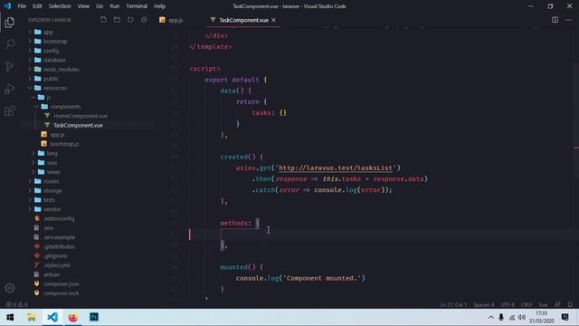Screen dimensions: 579x326
Task: Open Firefox from the taskbar
Action: 73,317
